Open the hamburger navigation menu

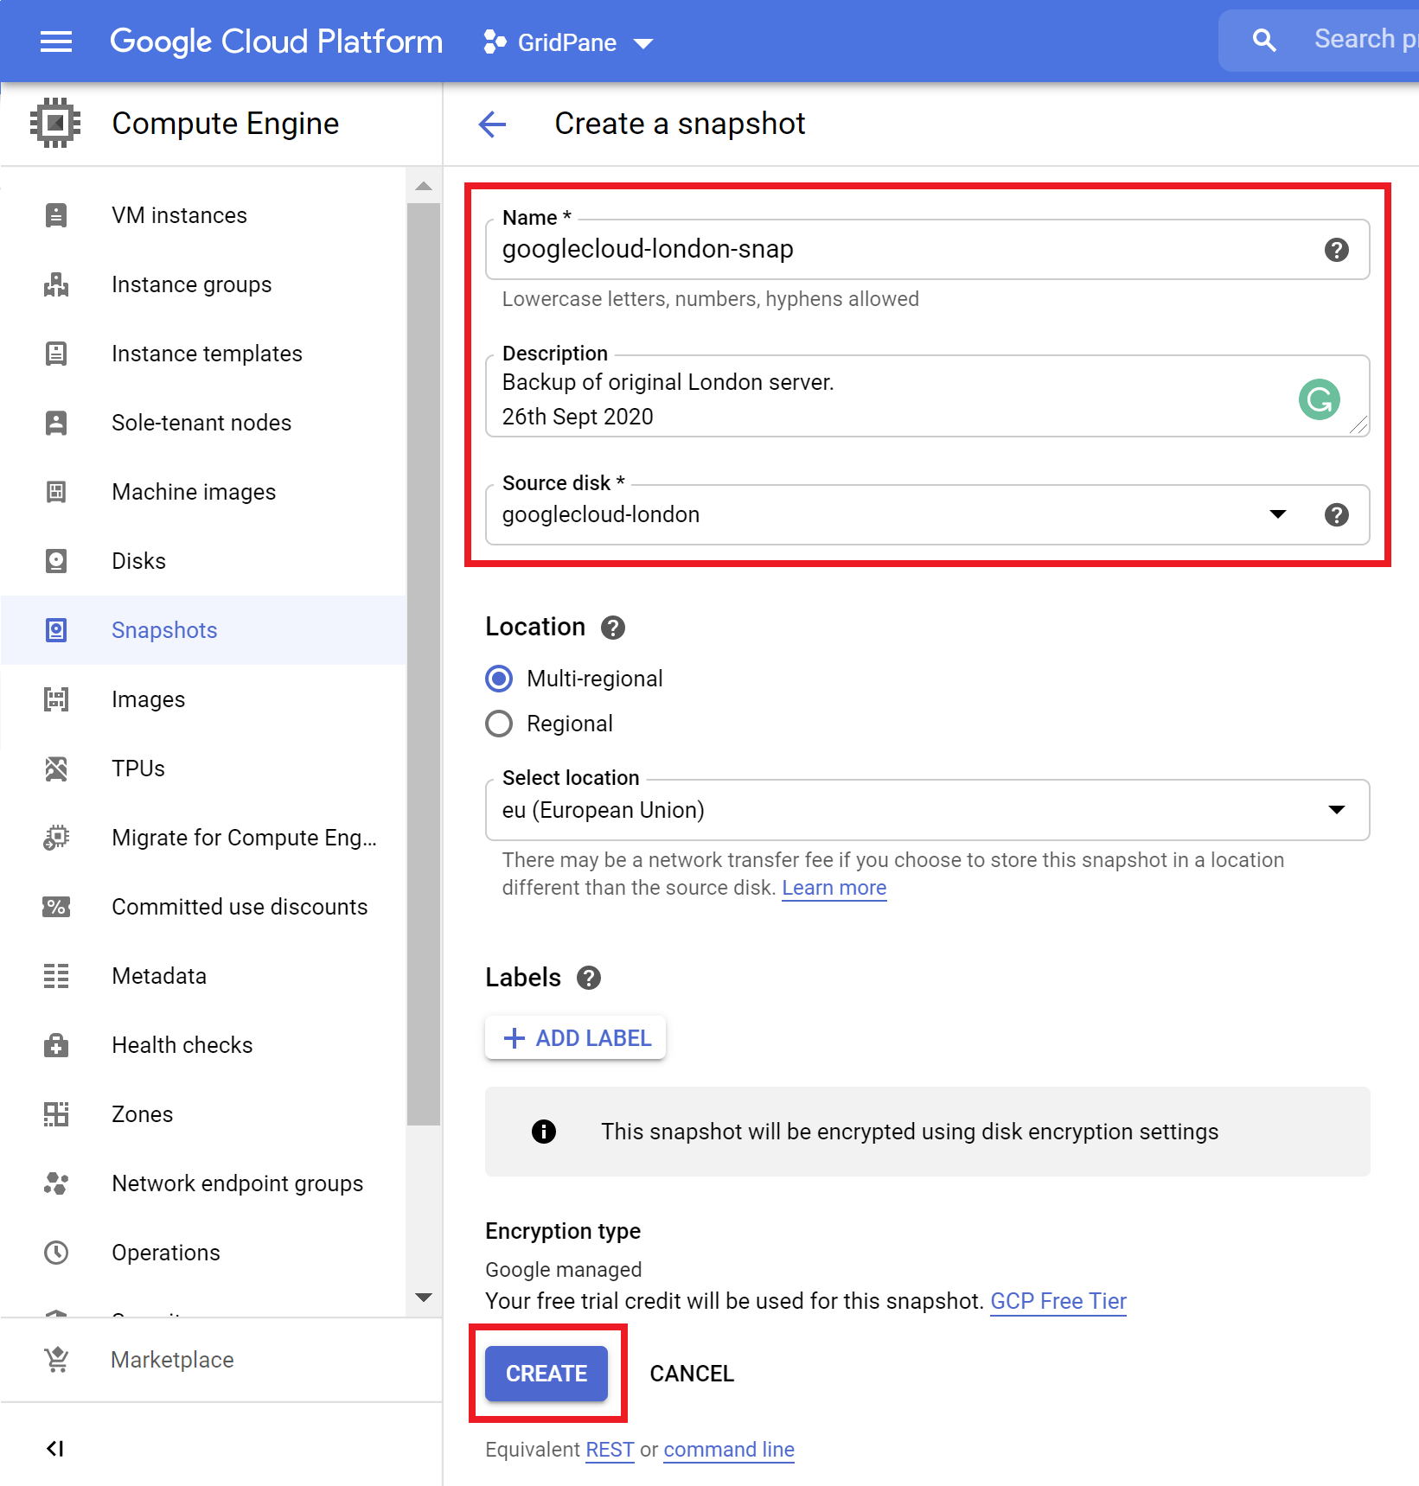point(56,41)
